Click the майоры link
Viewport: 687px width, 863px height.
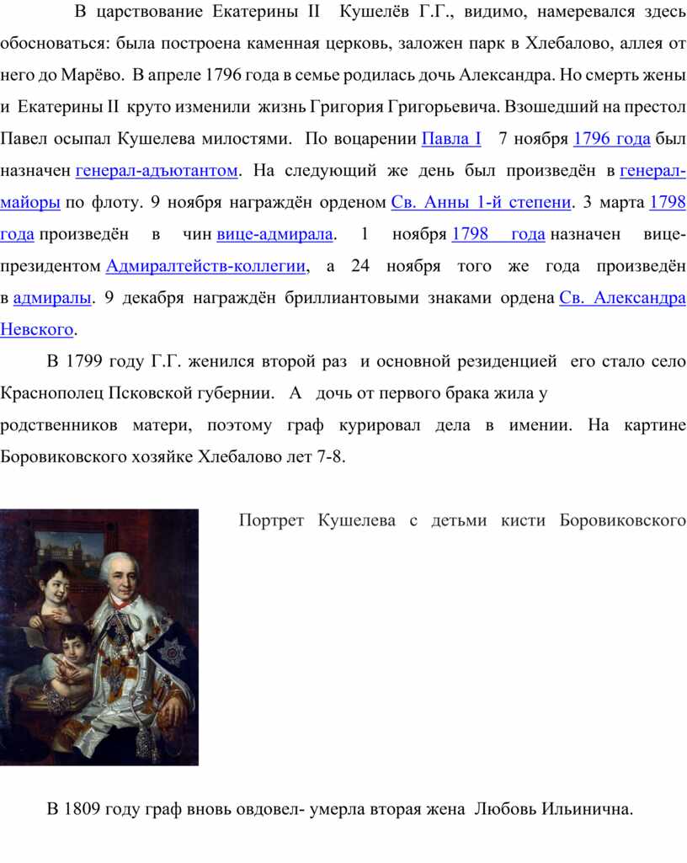pyautogui.click(x=30, y=203)
